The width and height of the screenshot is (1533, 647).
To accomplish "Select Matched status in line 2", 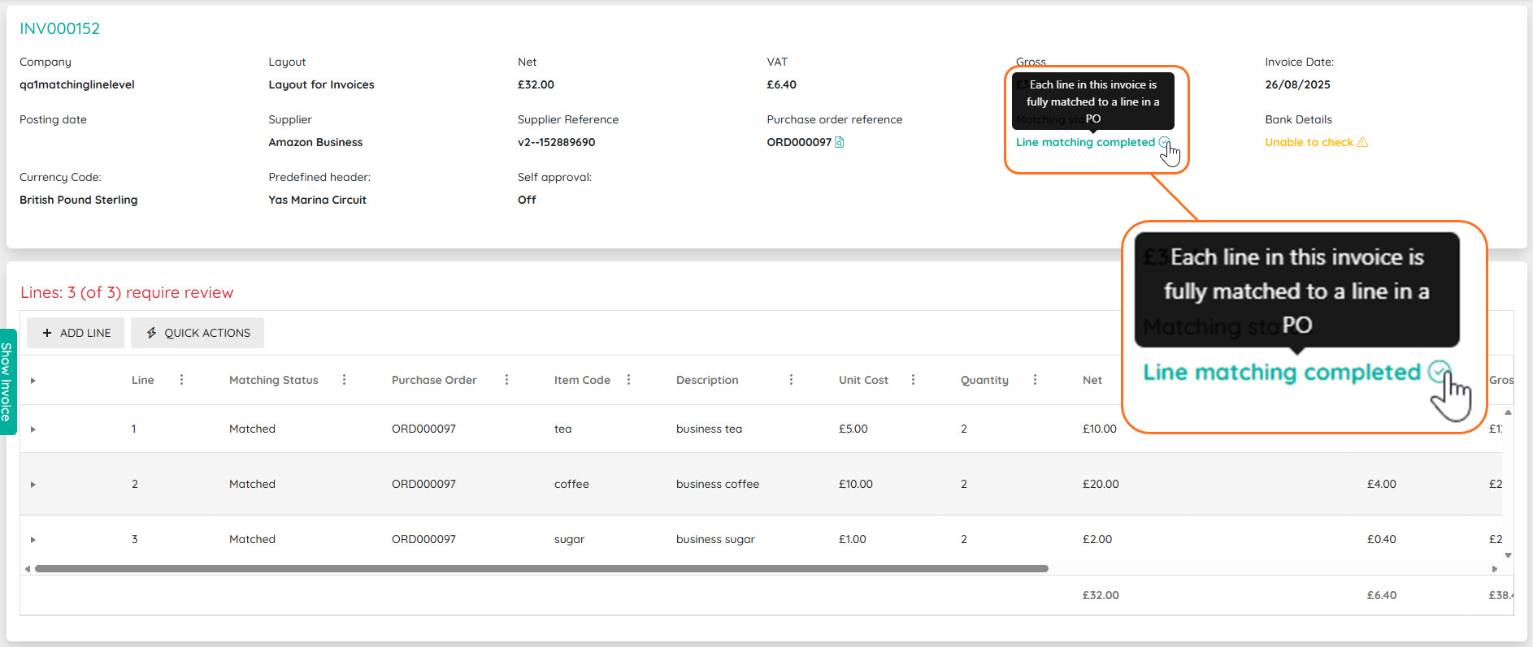I will [252, 484].
